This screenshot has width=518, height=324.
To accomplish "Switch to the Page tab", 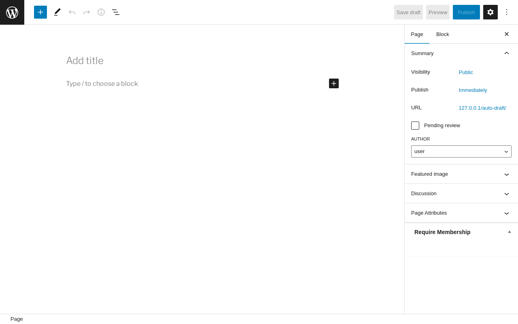I will [417, 34].
